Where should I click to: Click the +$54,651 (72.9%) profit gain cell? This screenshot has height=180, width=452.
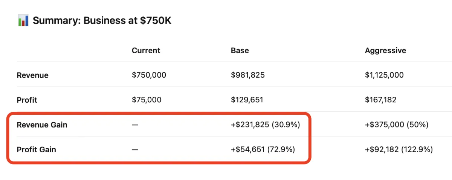click(x=263, y=150)
